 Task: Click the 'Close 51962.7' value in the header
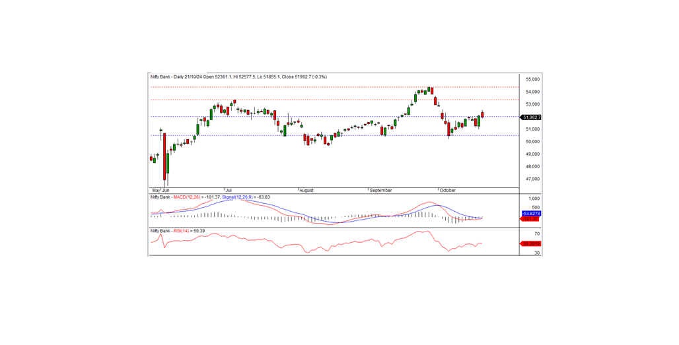click(x=295, y=77)
